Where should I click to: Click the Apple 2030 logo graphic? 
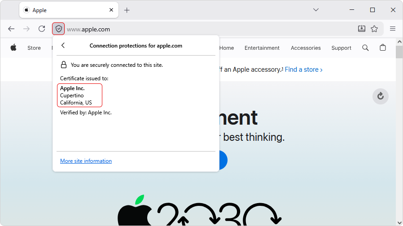pos(199,211)
